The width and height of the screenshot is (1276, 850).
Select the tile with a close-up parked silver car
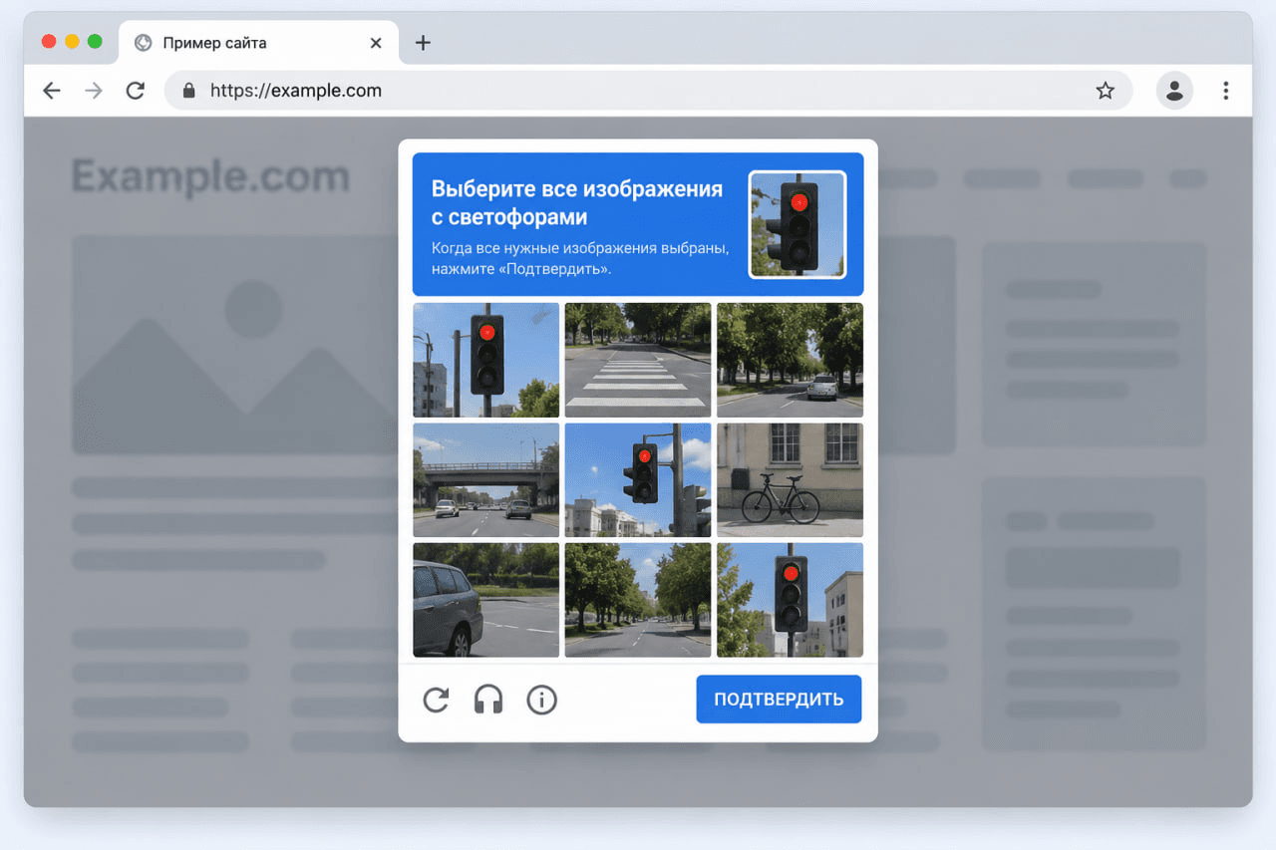(486, 600)
